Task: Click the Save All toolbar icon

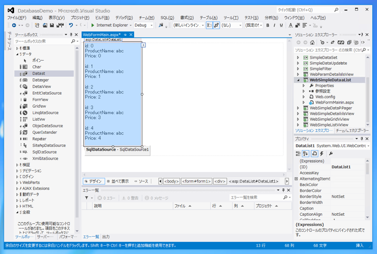Action: pyautogui.click(x=60, y=25)
